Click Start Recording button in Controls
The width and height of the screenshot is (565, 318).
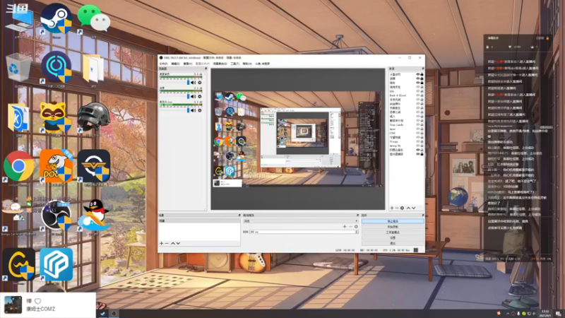tap(393, 227)
